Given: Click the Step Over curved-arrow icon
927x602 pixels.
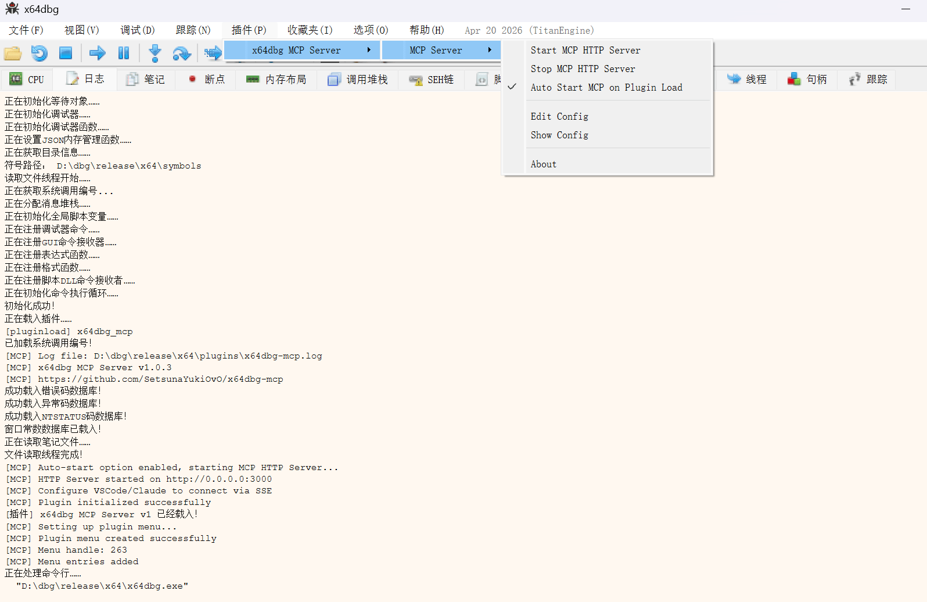Looking at the screenshot, I should (182, 53).
